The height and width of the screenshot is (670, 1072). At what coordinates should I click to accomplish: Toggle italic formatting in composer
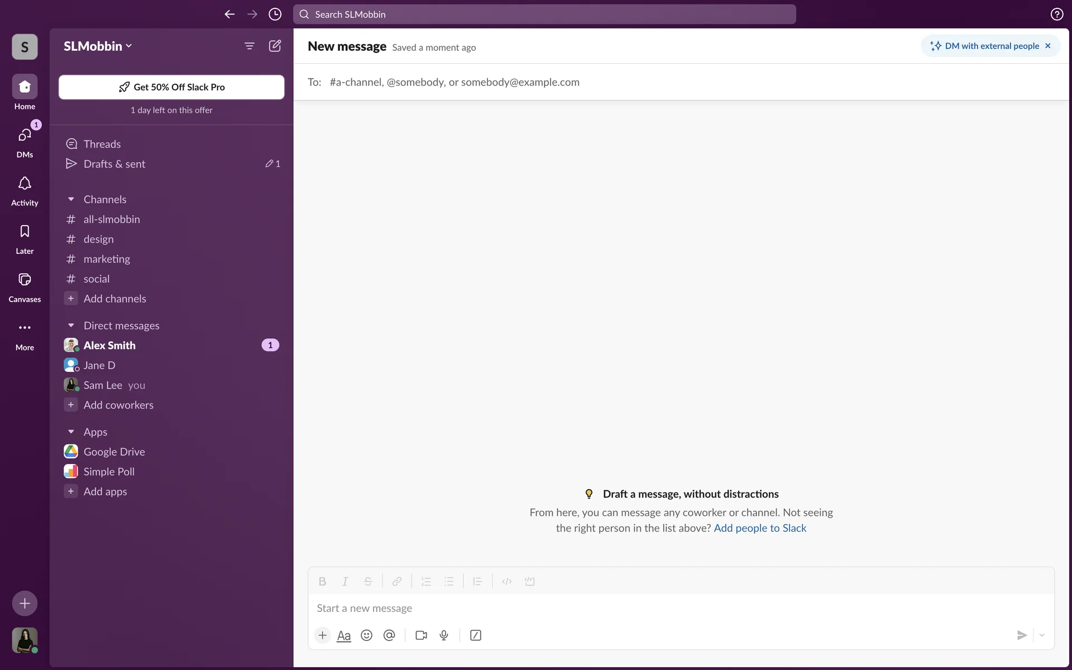pyautogui.click(x=345, y=581)
